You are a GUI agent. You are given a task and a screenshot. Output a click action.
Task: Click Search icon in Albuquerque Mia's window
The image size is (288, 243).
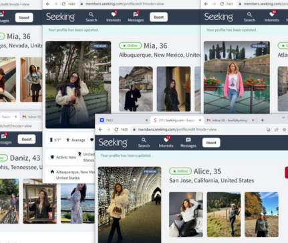point(92,17)
